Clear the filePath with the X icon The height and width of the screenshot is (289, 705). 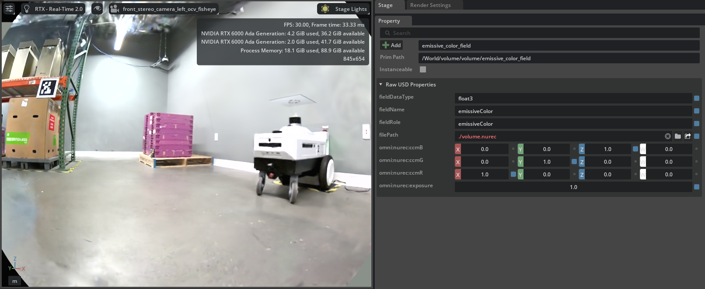point(668,136)
